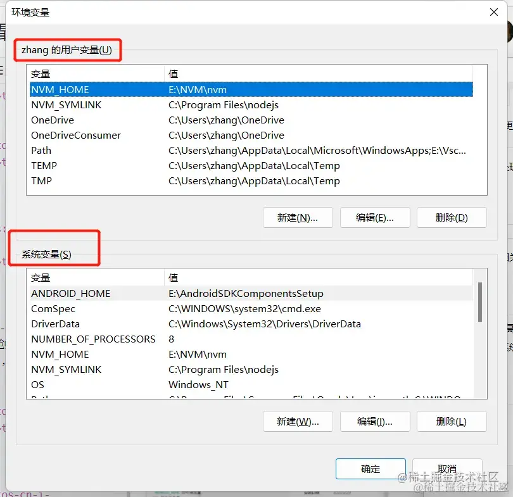The image size is (513, 497).
Task: Select the OS system variable
Action: [251, 384]
